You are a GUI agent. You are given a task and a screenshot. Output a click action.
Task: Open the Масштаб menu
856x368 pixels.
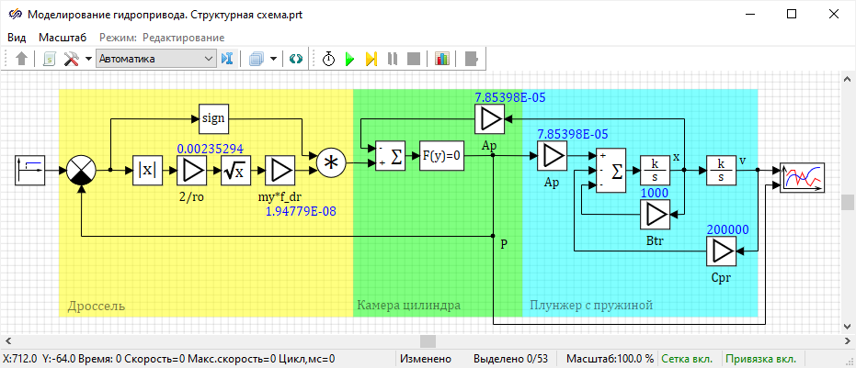point(63,38)
